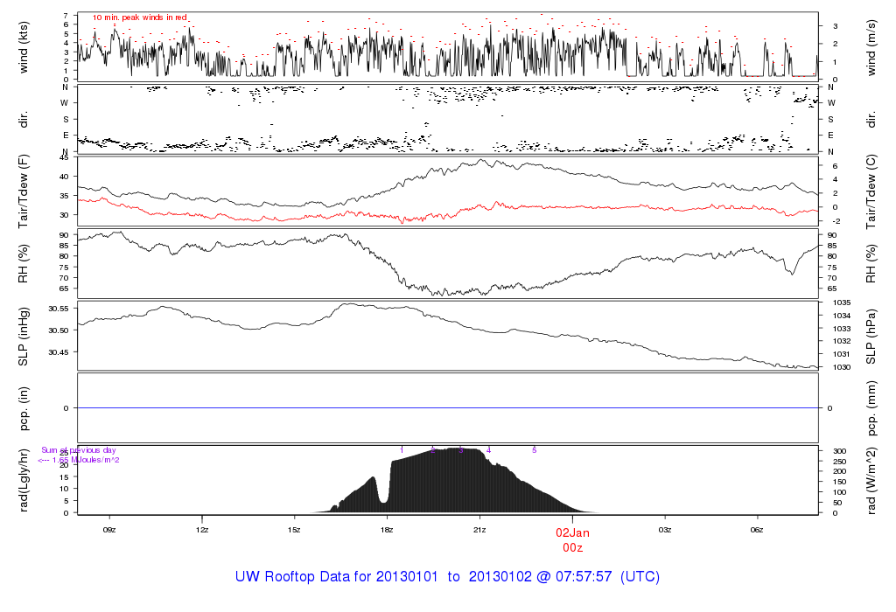Click the 'wind (kts)' left axis label
Screen dimensions: 896x612
click(24, 45)
